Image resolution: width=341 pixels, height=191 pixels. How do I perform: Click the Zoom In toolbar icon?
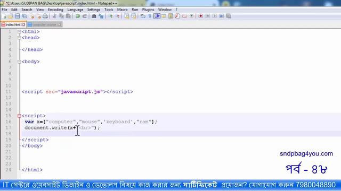(111, 16)
